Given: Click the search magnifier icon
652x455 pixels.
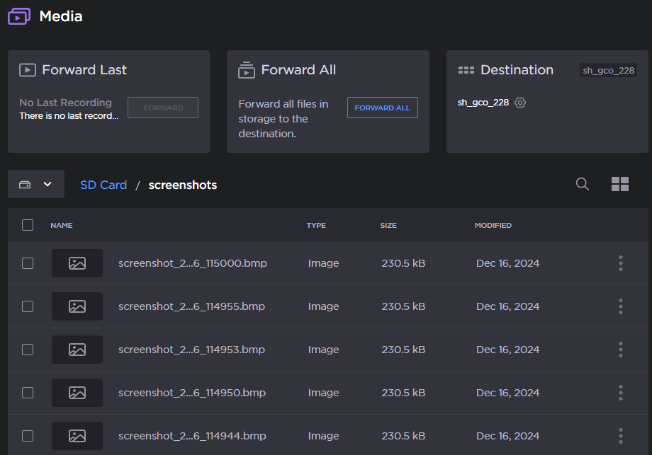Looking at the screenshot, I should tap(583, 184).
